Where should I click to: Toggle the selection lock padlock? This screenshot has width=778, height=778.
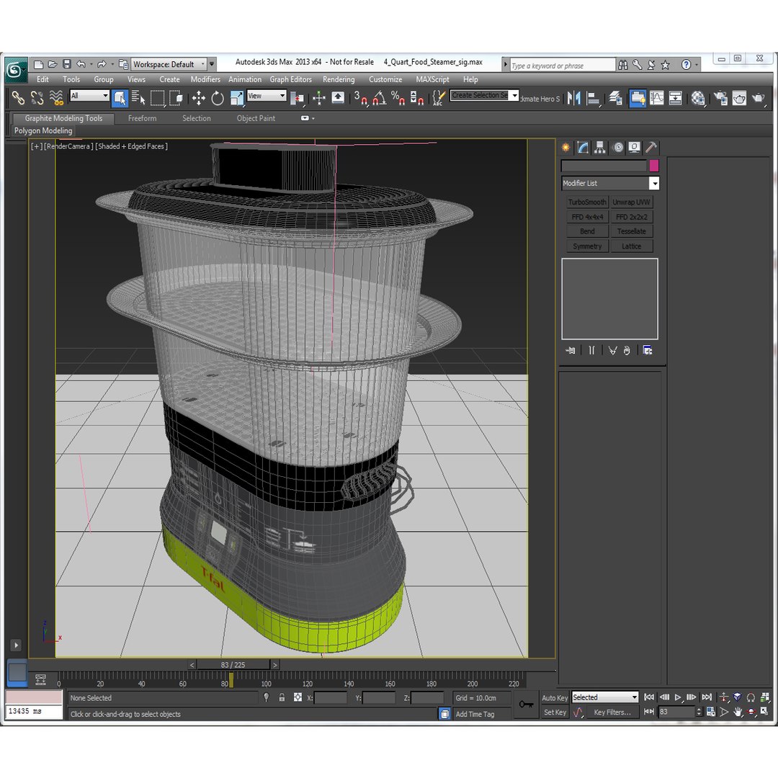point(282,697)
